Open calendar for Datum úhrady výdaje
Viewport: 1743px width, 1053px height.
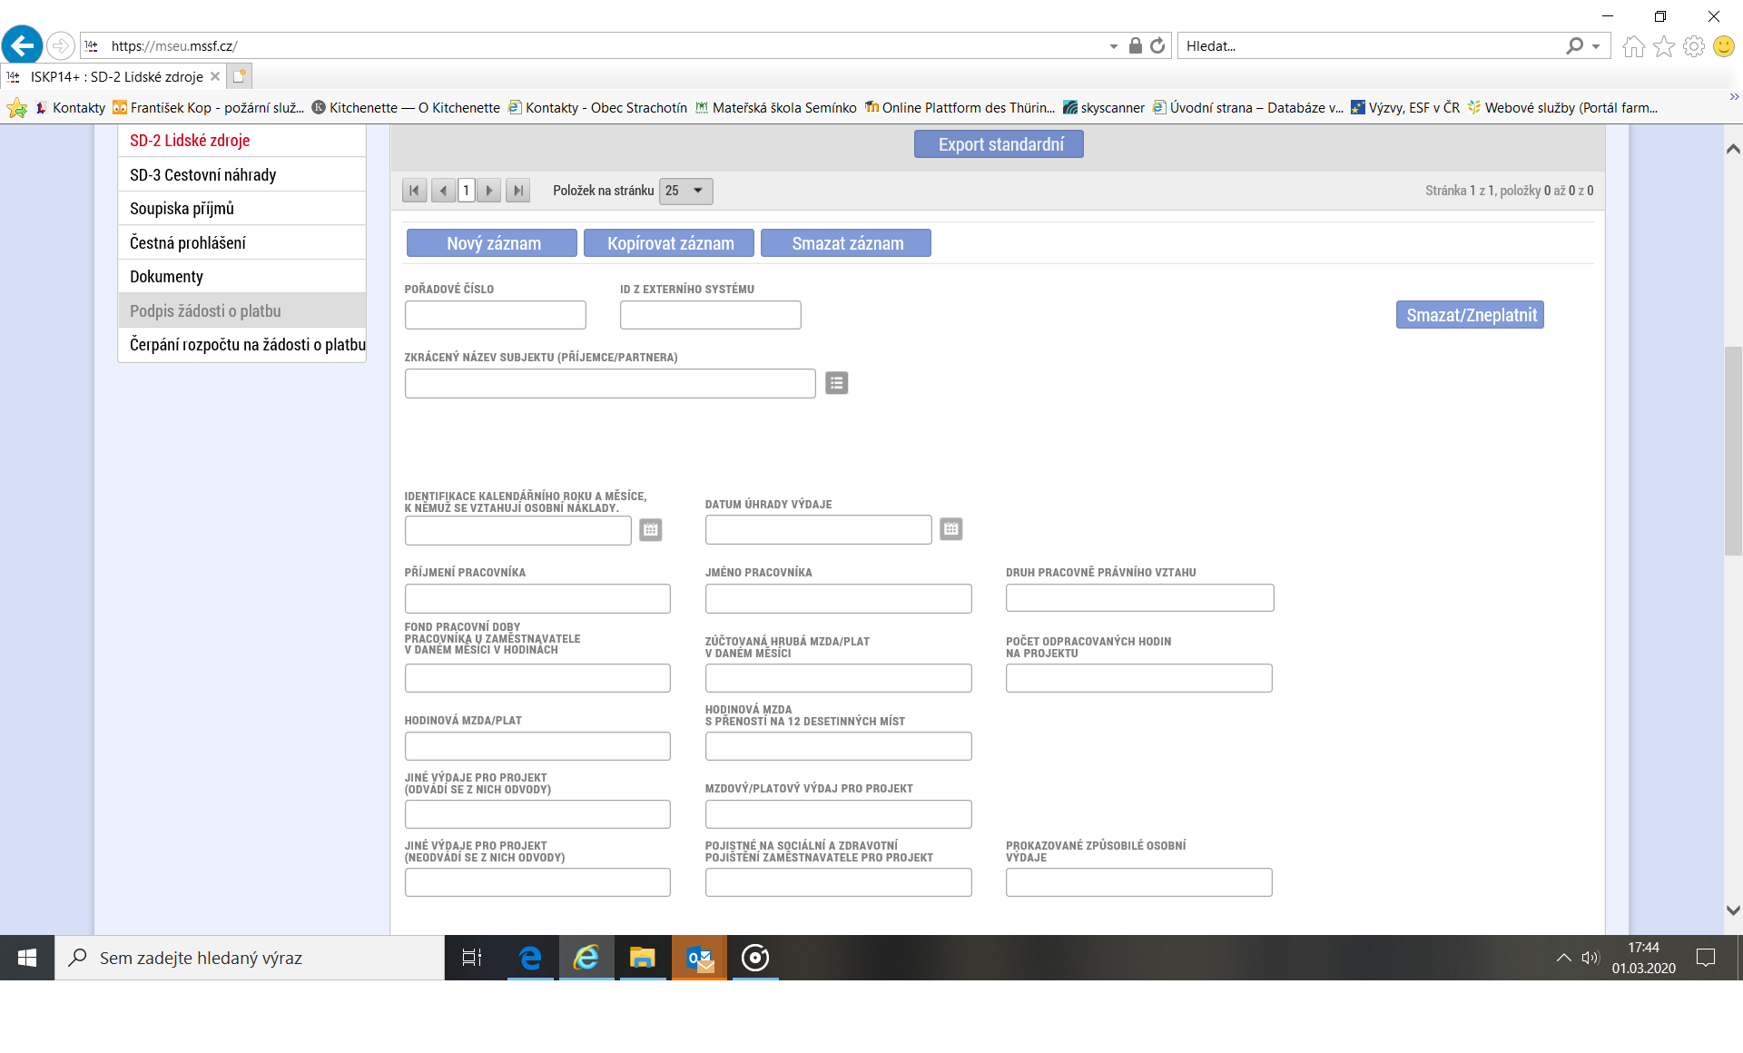click(x=950, y=529)
